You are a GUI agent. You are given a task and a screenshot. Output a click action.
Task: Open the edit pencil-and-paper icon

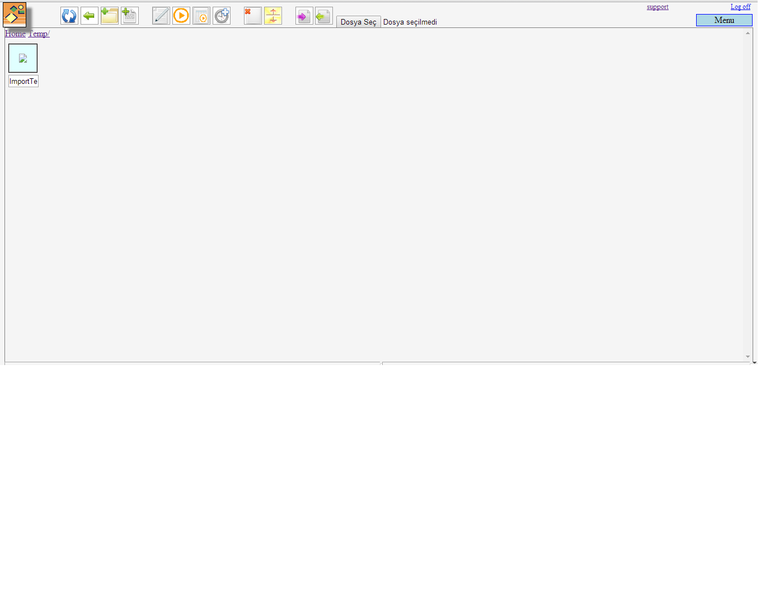coord(161,16)
